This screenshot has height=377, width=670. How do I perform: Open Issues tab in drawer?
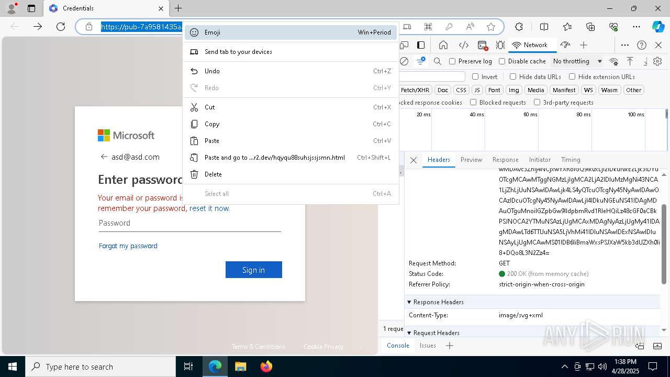click(428, 346)
